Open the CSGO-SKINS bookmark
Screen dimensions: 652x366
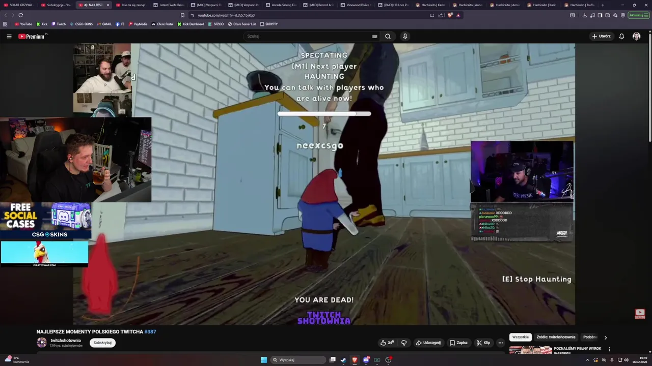[81, 24]
